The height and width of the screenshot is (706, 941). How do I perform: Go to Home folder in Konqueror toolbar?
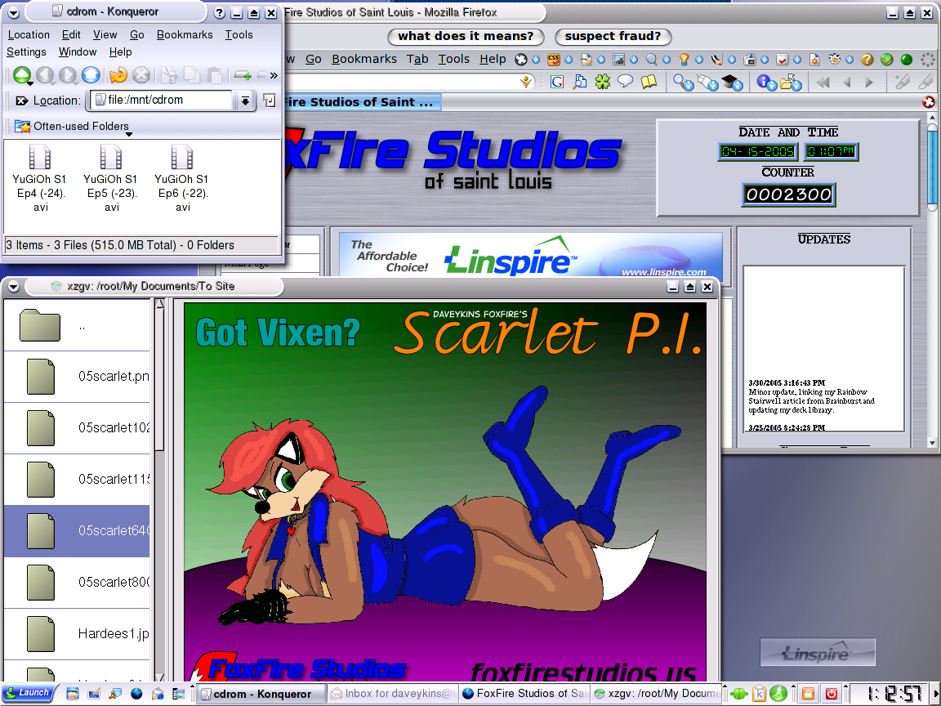click(x=91, y=74)
